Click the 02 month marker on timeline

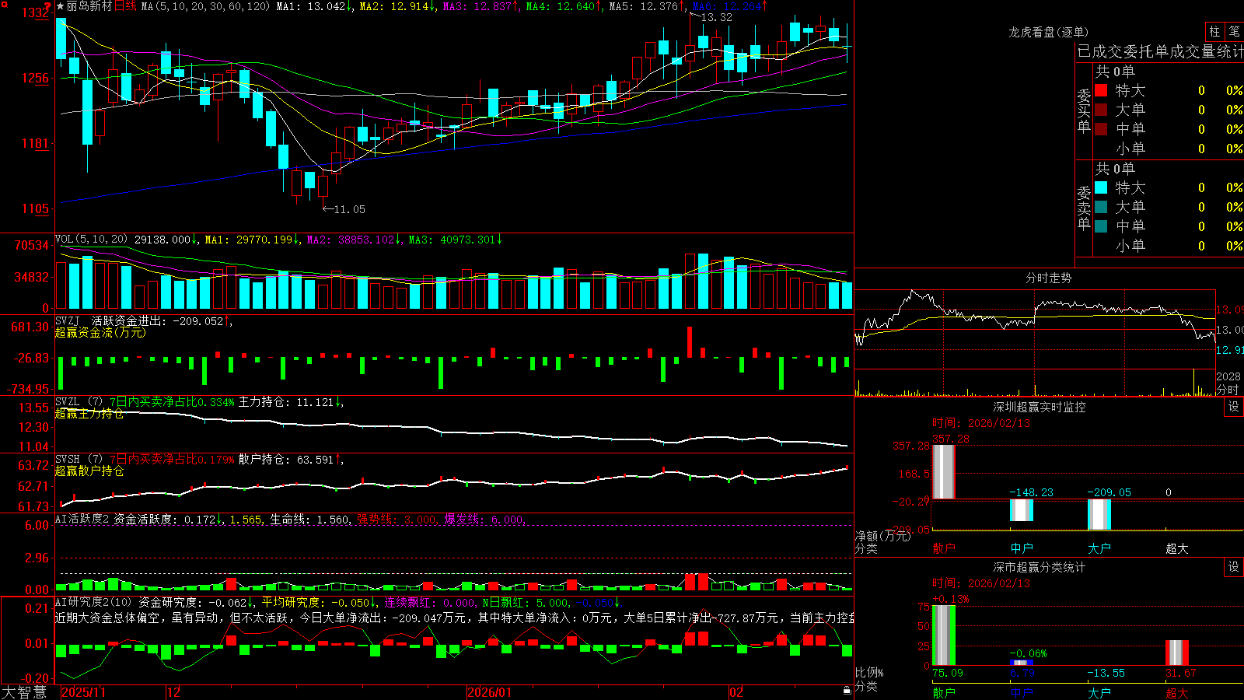click(x=736, y=692)
